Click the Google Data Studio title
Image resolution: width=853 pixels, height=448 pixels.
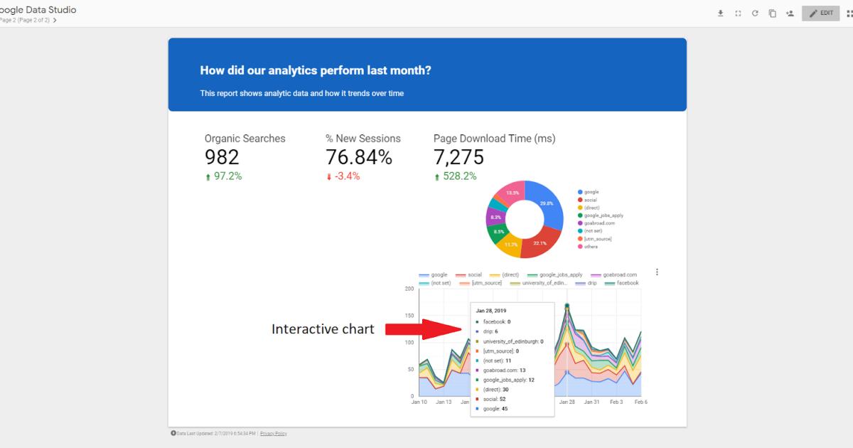tap(39, 10)
